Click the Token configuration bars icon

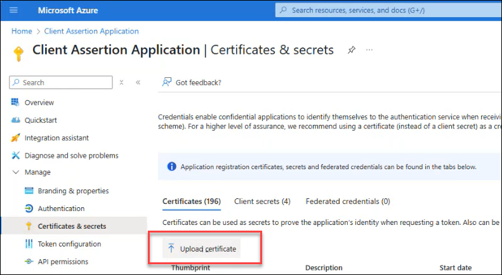click(29, 244)
